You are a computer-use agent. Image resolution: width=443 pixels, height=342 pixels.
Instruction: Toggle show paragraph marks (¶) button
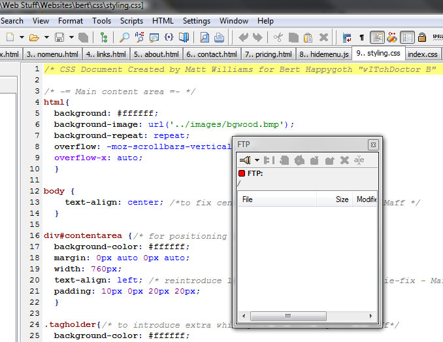[362, 38]
